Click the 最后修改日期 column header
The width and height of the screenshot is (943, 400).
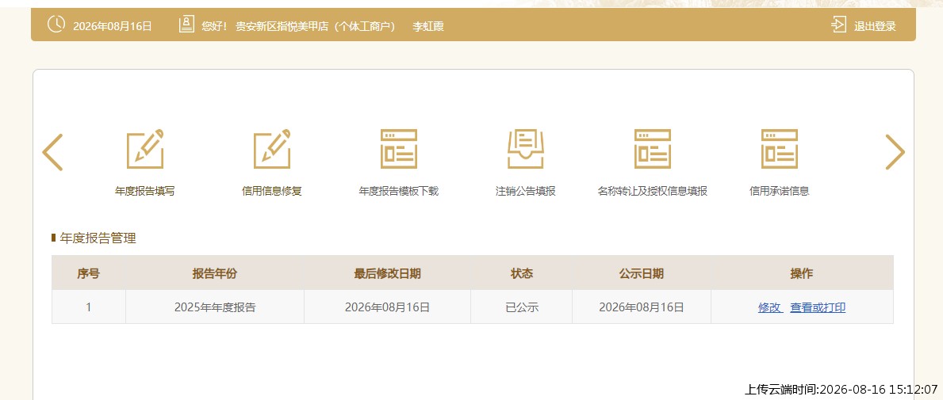click(387, 273)
